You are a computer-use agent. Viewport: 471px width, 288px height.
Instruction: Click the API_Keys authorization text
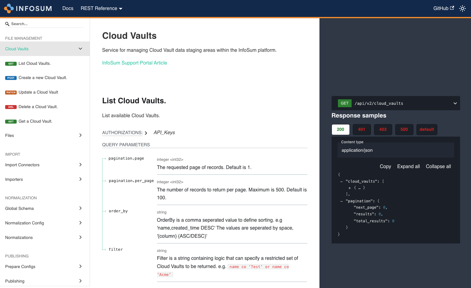[x=164, y=133]
